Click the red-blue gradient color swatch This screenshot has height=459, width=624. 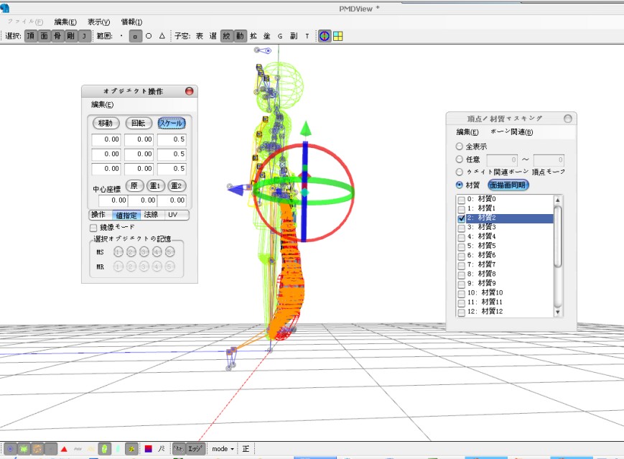149,449
